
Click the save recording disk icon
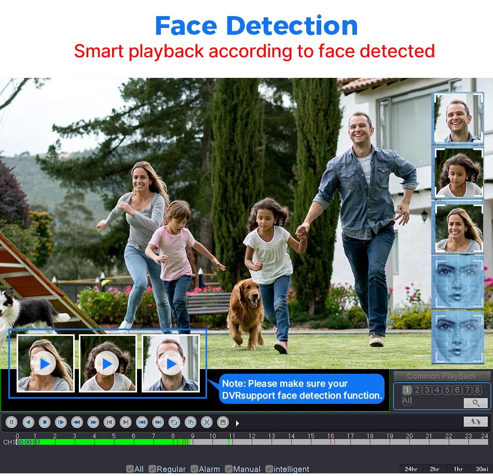(223, 422)
